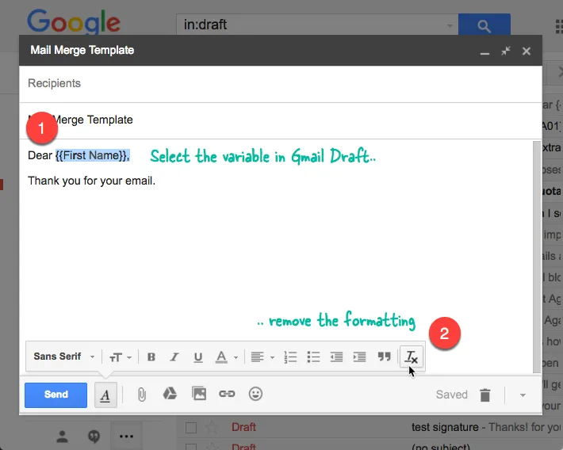Click the Remove formatting icon
563x450 pixels.
(x=411, y=357)
